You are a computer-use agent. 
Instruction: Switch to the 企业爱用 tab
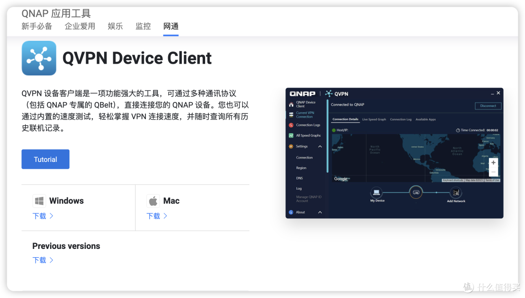click(x=80, y=26)
